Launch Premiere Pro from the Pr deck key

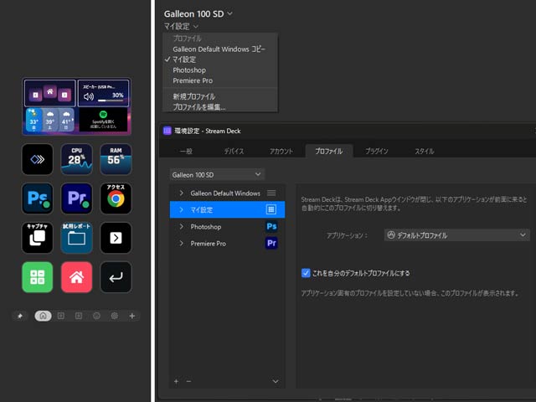click(76, 198)
